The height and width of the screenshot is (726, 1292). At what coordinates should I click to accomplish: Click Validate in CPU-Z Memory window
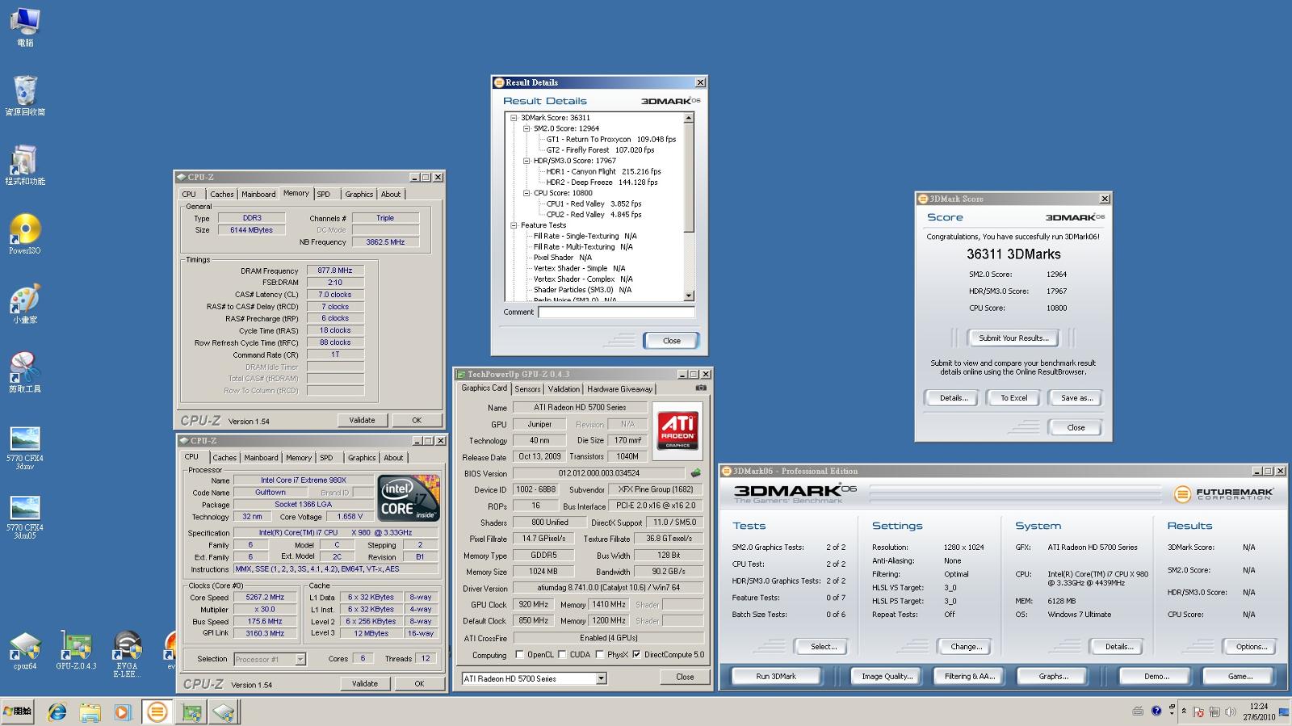362,420
